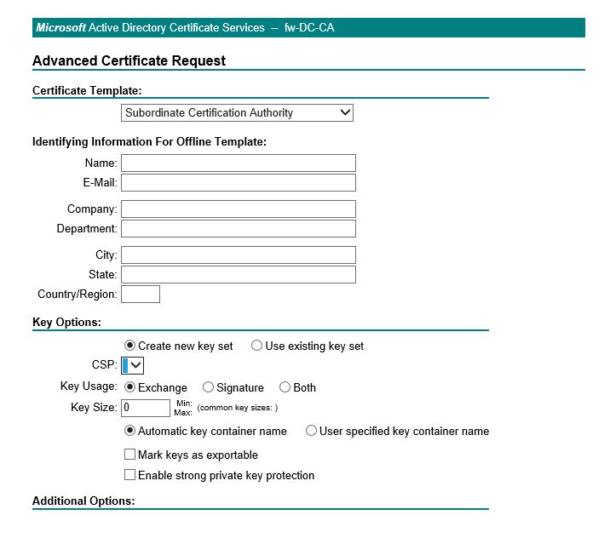
Task: Click the Country/Region field
Action: 141,294
